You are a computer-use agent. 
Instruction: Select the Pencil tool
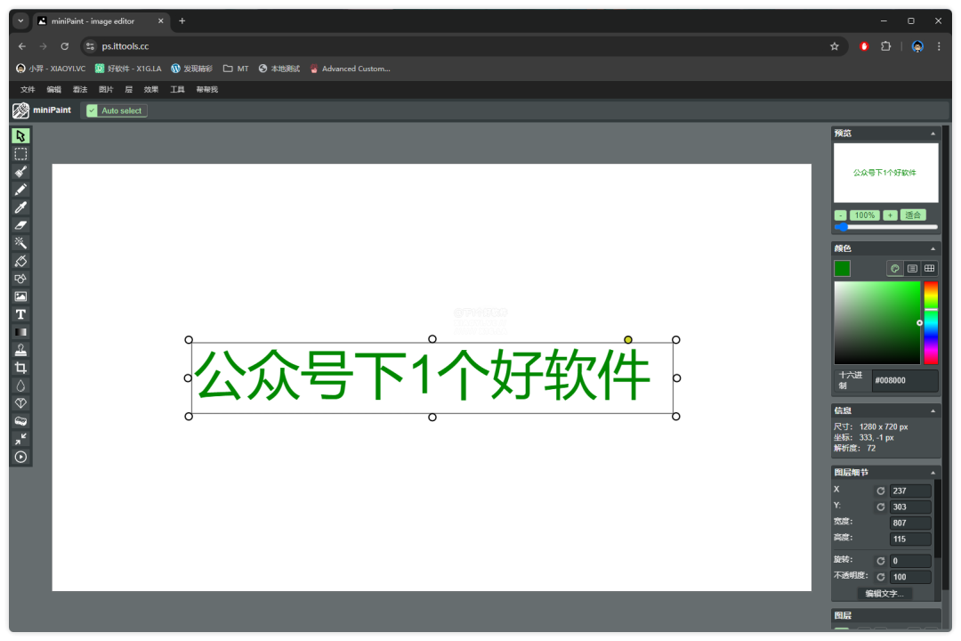tap(20, 190)
